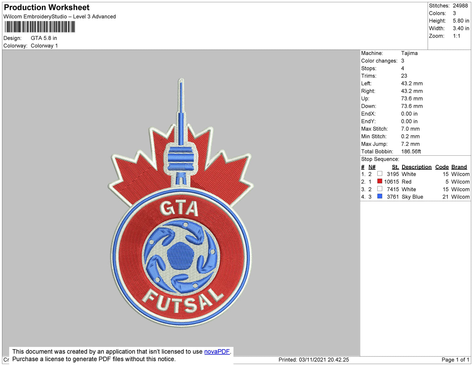The image size is (473, 366).
Task: Click the Total Bobbin value '186.56ft'
Action: coord(411,151)
